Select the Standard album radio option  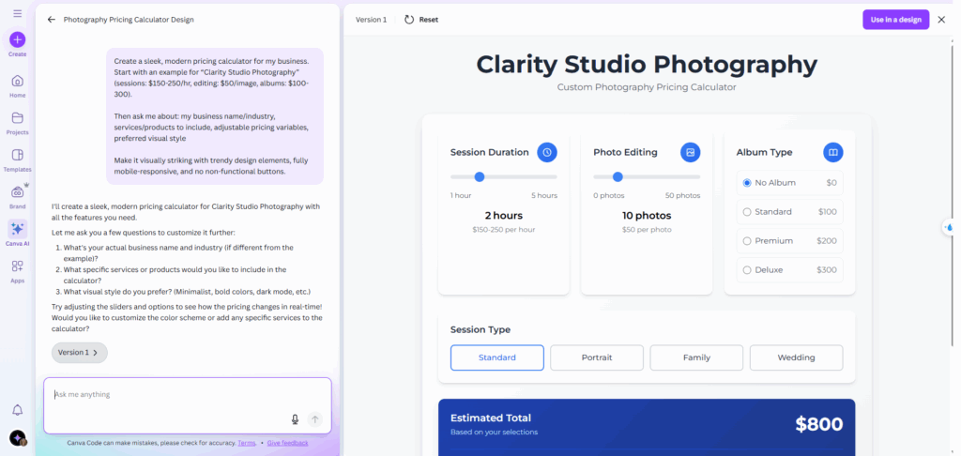pos(746,212)
